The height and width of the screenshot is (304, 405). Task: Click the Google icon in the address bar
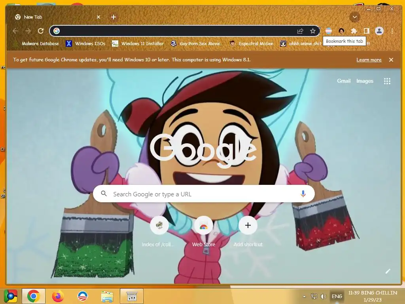click(x=57, y=31)
